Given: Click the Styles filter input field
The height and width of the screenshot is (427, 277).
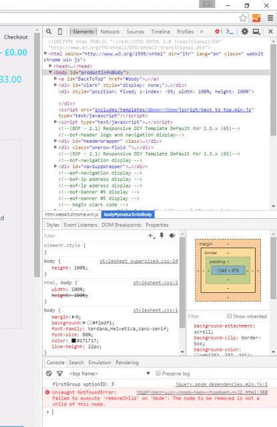Looking at the screenshot, I should [x=94, y=236].
